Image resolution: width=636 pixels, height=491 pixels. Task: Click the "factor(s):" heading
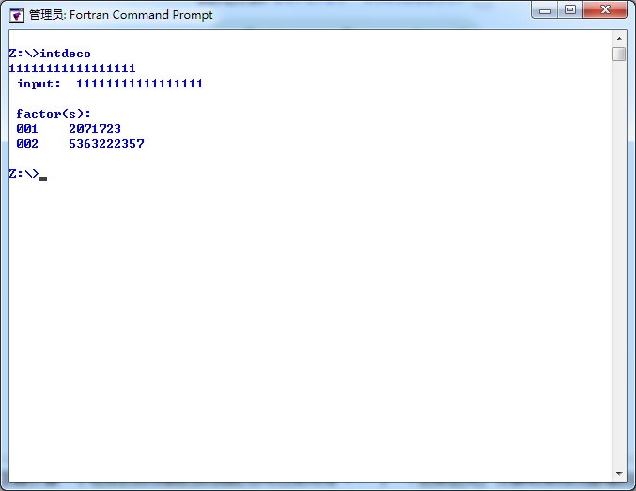point(54,114)
